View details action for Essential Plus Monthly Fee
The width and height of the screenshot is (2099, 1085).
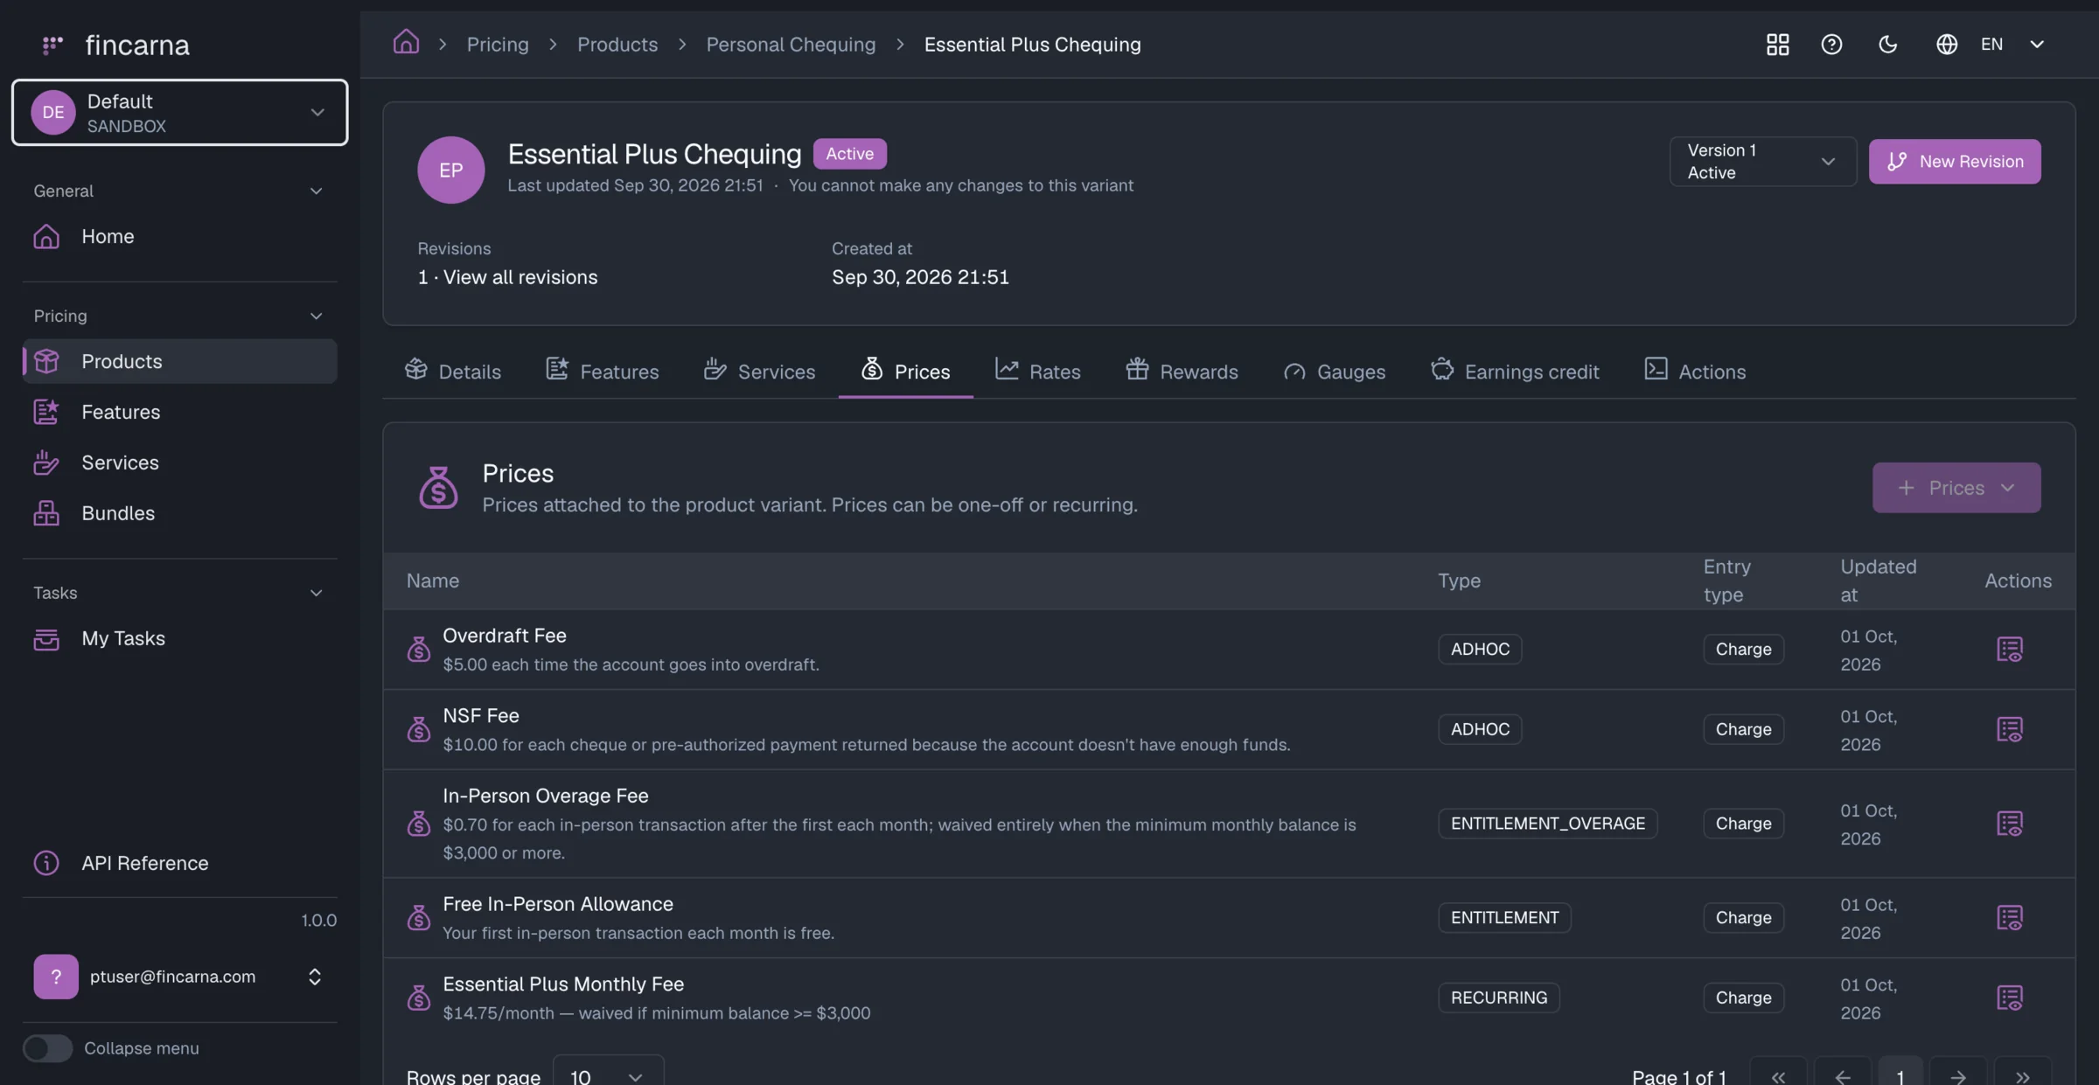[2009, 998]
